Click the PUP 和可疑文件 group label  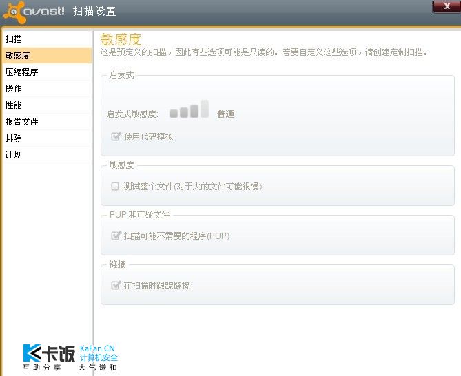[x=140, y=215]
